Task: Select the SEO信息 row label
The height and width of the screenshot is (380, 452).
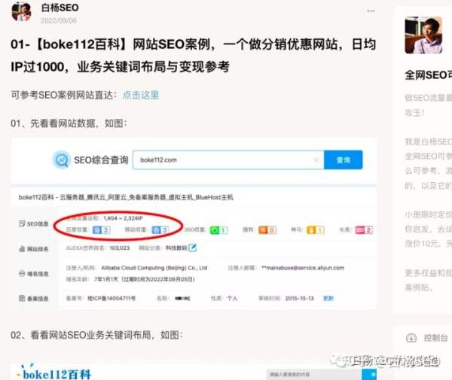Action: pyautogui.click(x=34, y=223)
